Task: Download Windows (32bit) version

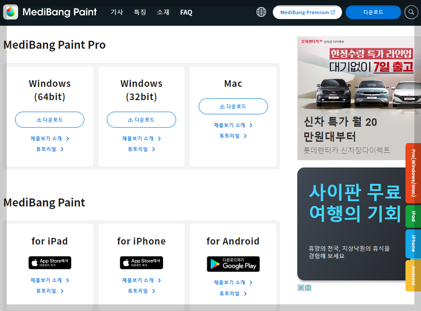Action: tap(142, 120)
